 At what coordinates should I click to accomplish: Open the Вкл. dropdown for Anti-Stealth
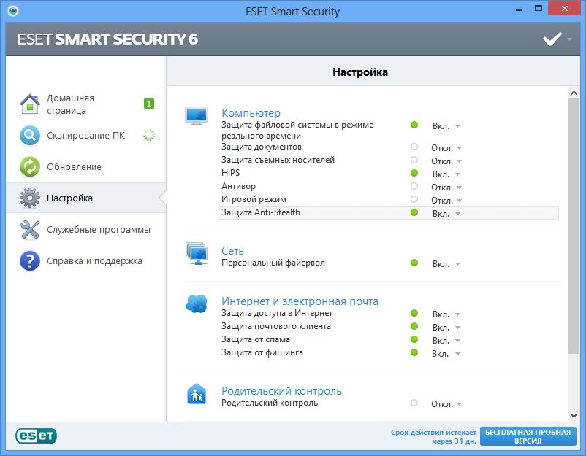coord(446,214)
